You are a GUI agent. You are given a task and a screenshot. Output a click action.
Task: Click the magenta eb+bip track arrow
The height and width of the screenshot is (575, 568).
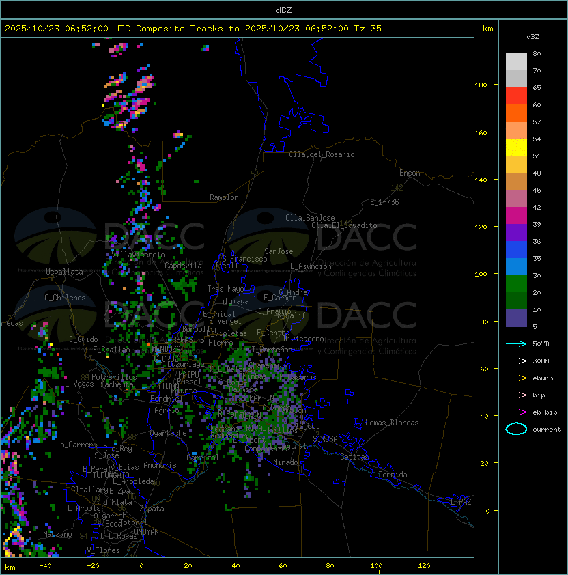point(516,412)
